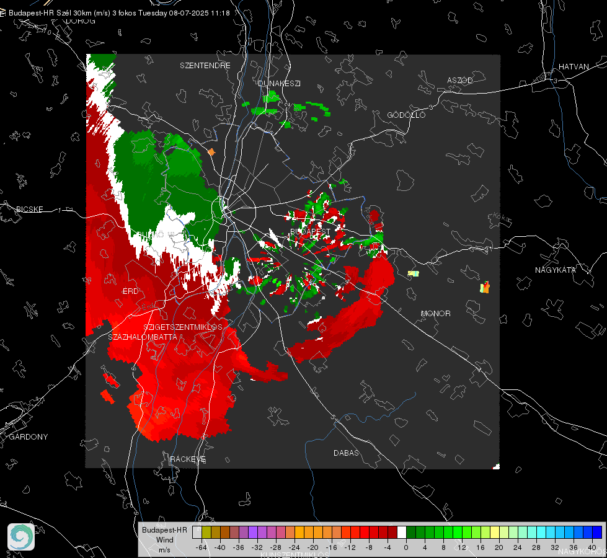Image resolution: width=607 pixels, height=558 pixels.
Task: Click the '16' legend scale value
Action: coord(481,547)
